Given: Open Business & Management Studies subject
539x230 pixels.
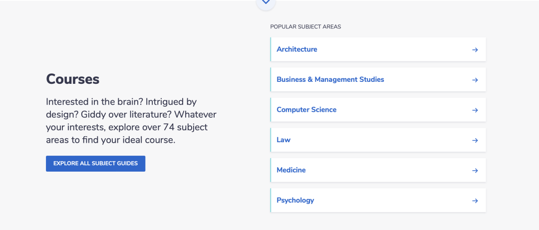Looking at the screenshot, I should 378,79.
